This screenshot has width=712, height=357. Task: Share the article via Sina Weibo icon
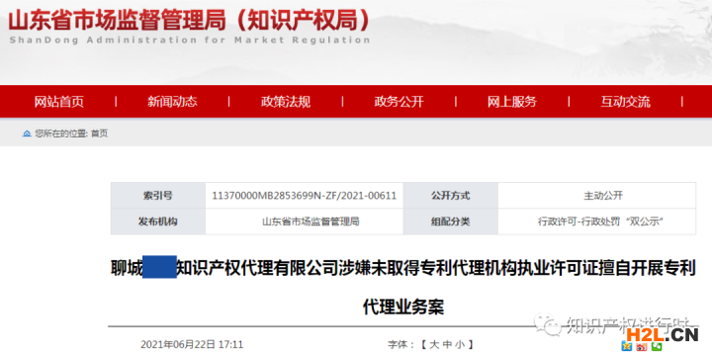coord(642,347)
